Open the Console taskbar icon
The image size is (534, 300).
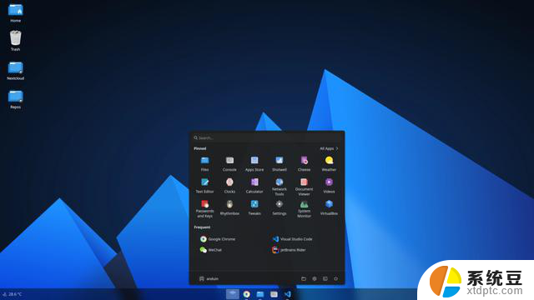tap(274, 294)
